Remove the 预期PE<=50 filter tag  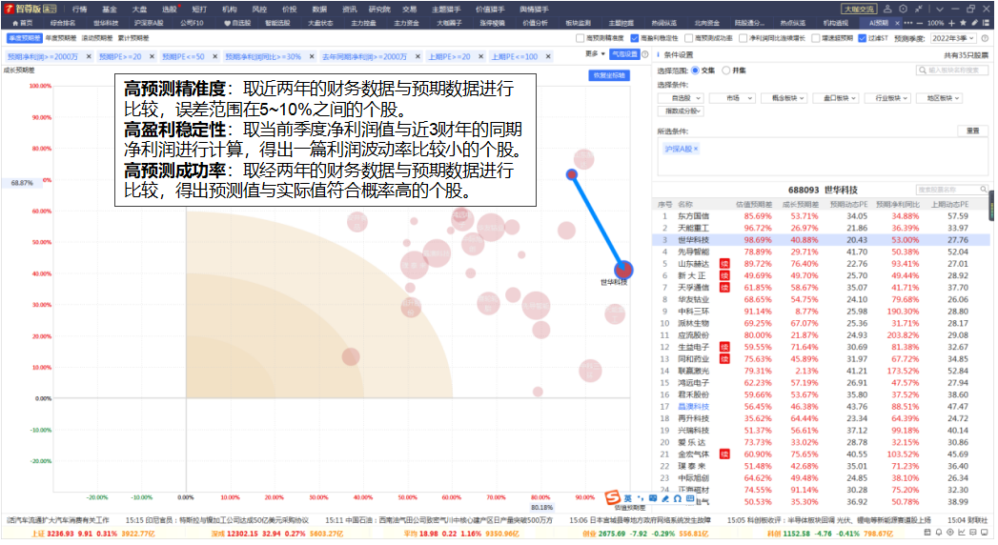coord(215,56)
